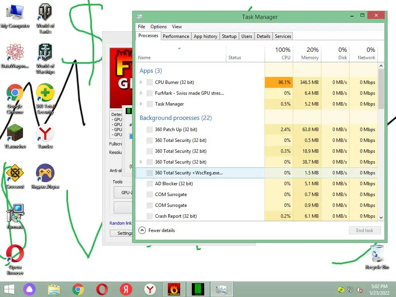Launch World of Tanks shortcut
The height and width of the screenshot is (297, 396).
pyautogui.click(x=45, y=18)
